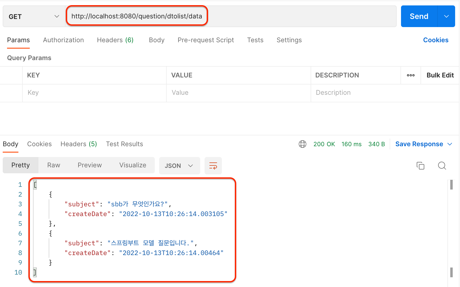The image size is (460, 287).
Task: Click Save Response
Action: click(419, 144)
